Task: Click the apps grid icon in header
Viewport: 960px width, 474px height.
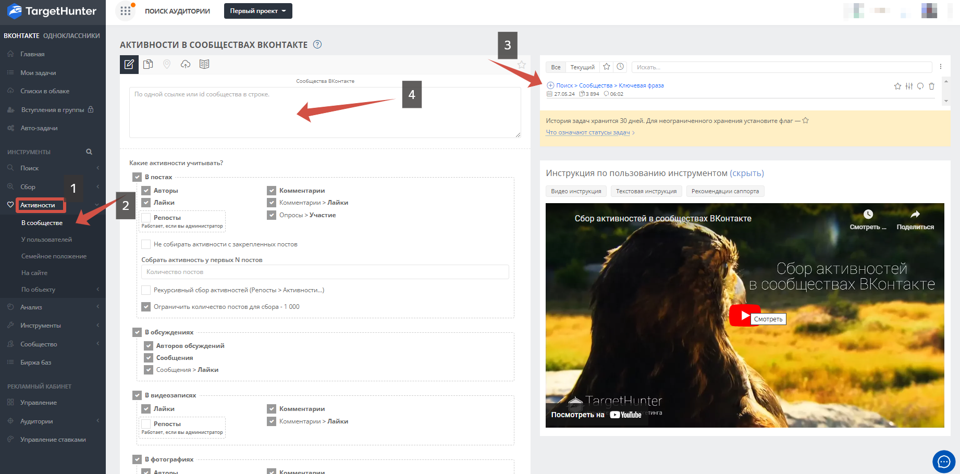Action: (x=125, y=11)
